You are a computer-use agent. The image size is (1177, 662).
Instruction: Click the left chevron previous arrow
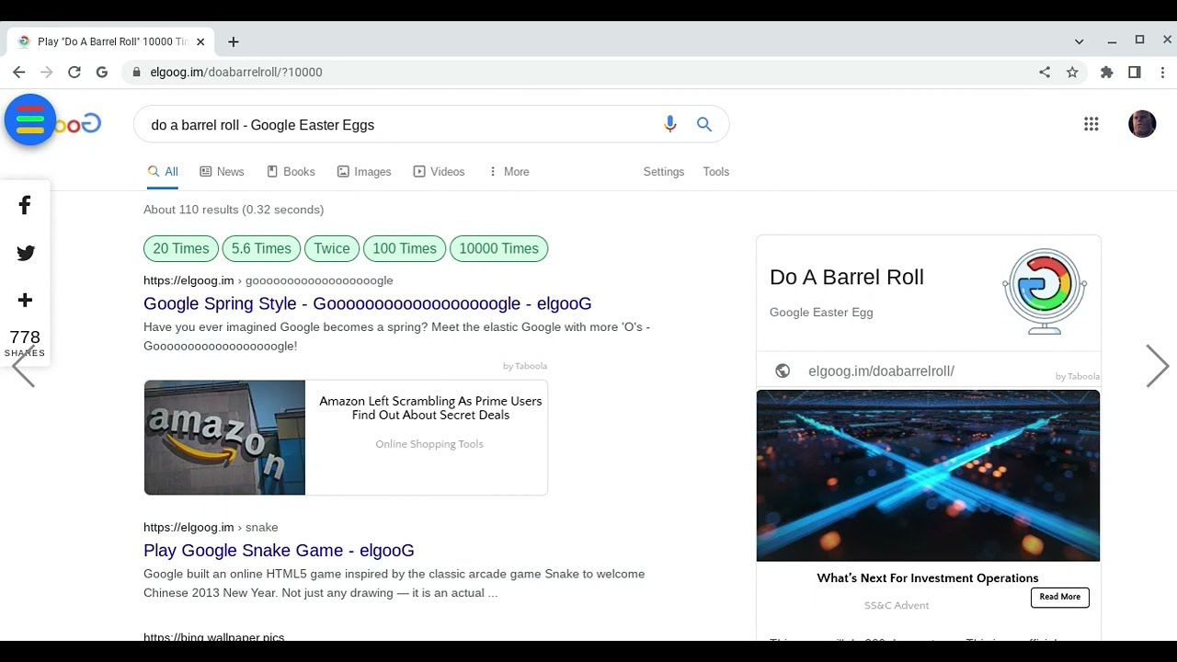pos(23,366)
